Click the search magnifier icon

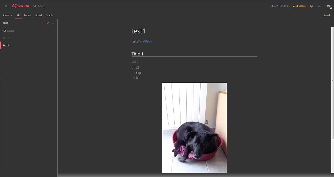(35, 6)
